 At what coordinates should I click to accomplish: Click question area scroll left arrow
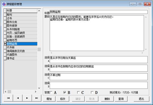[51, 53]
